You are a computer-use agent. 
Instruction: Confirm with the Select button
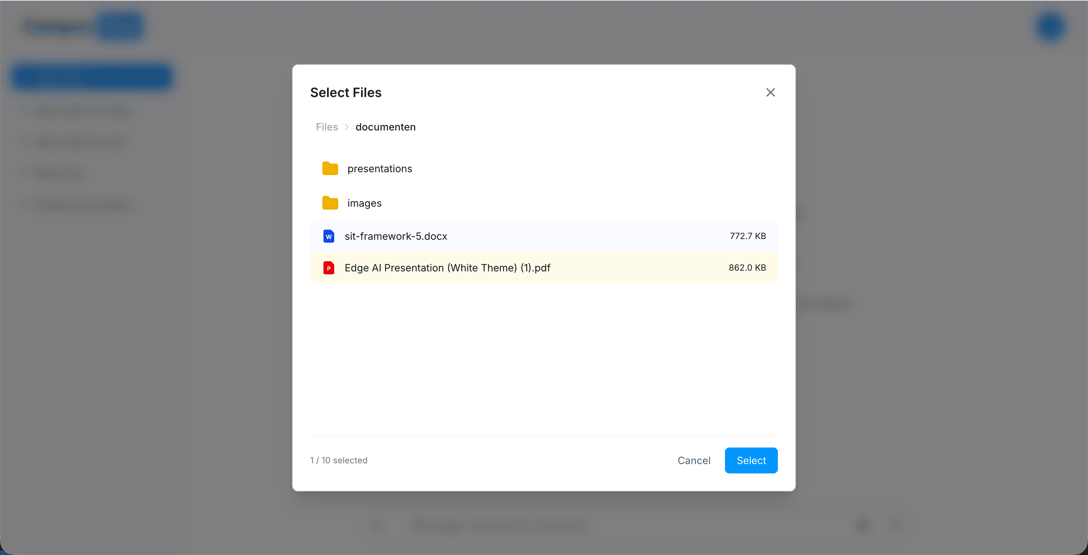pos(751,460)
